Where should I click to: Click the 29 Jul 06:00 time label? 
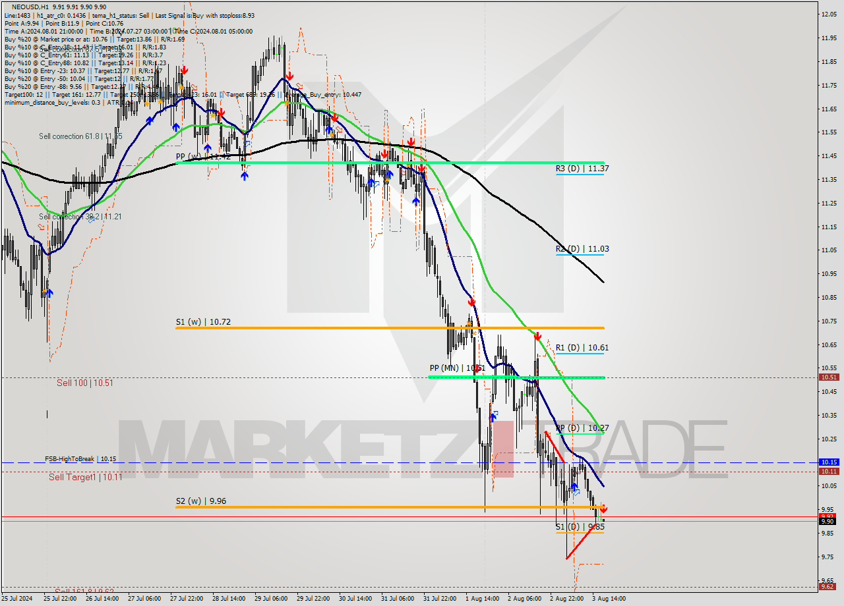click(x=271, y=599)
